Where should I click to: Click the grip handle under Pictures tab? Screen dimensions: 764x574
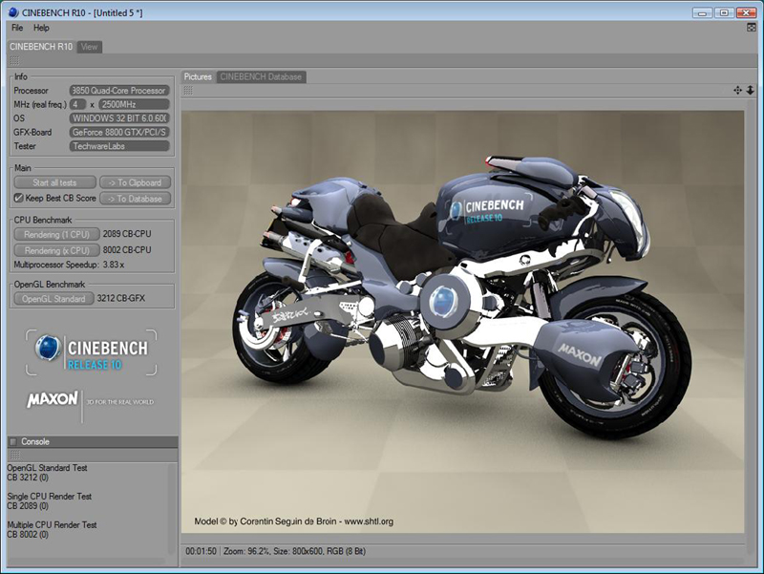[188, 90]
